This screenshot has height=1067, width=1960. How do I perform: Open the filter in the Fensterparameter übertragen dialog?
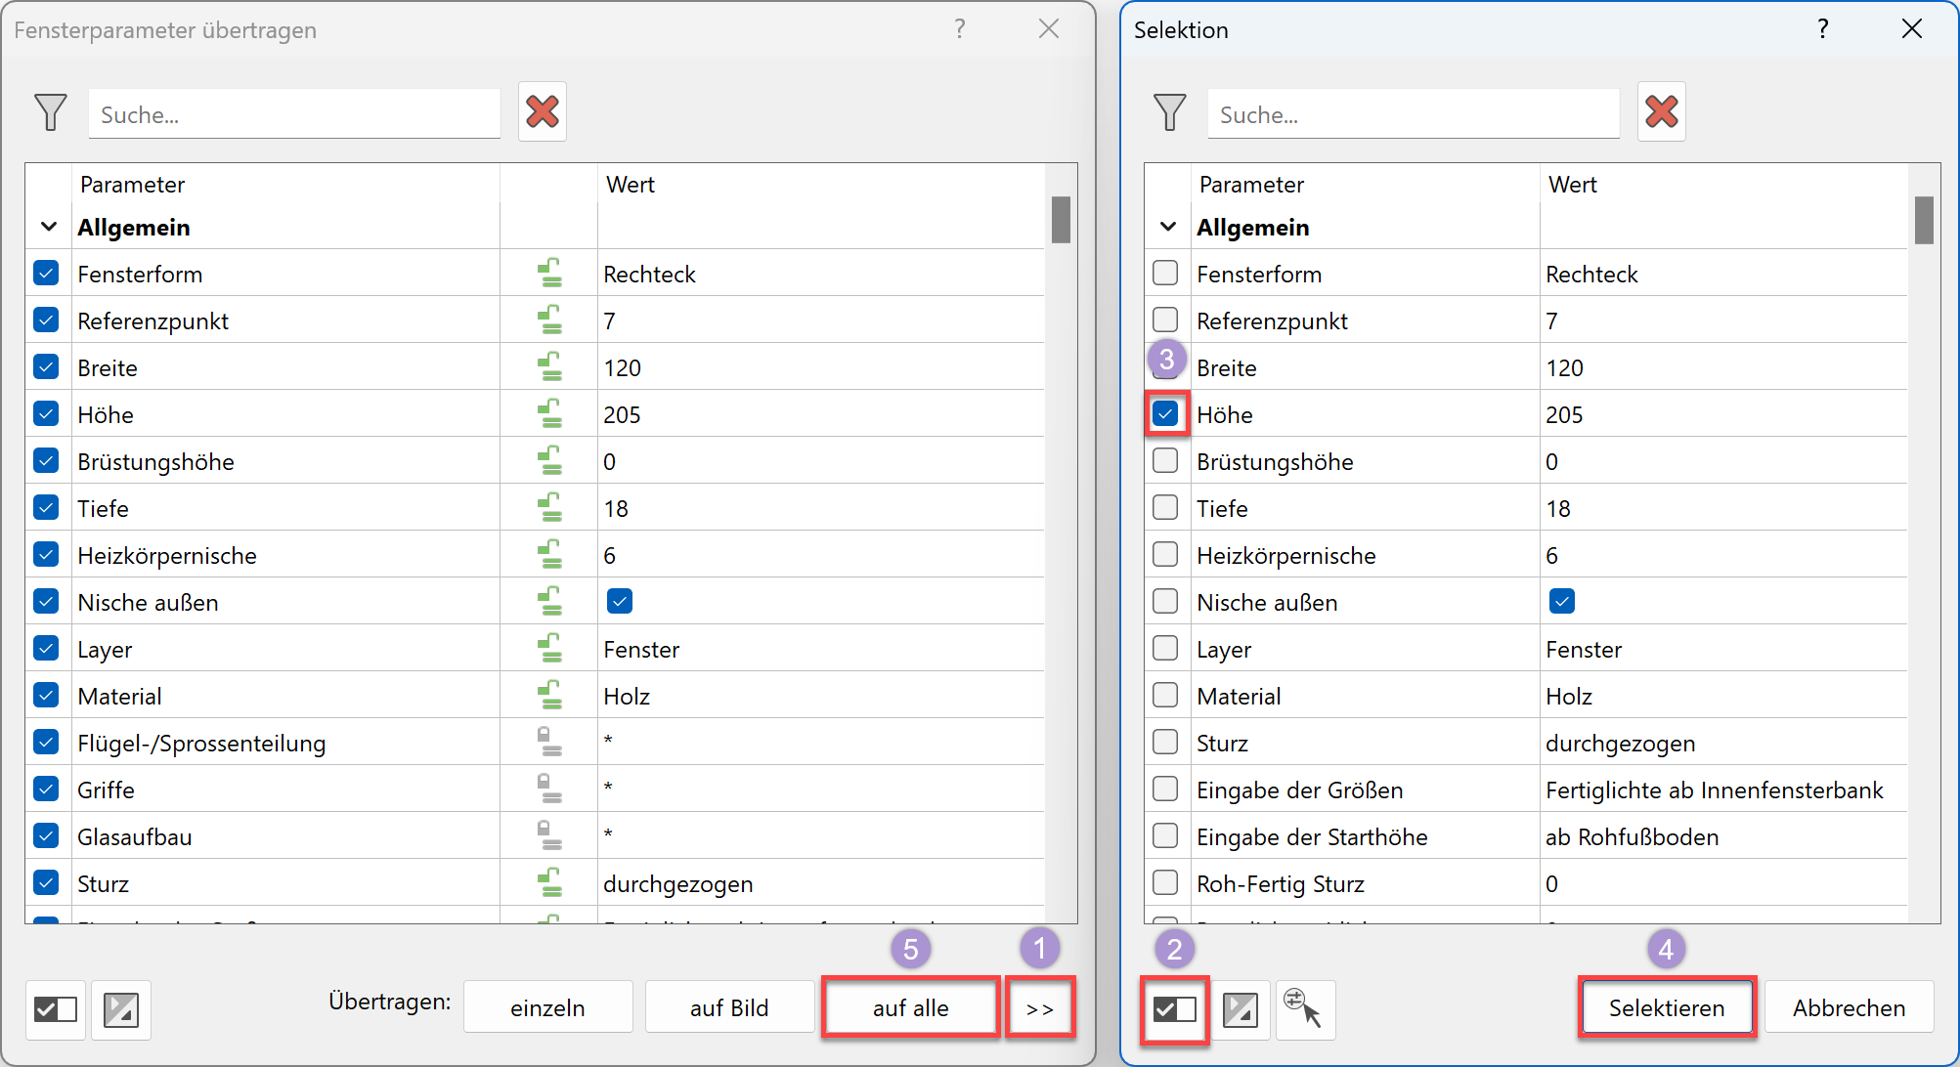pos(51,112)
